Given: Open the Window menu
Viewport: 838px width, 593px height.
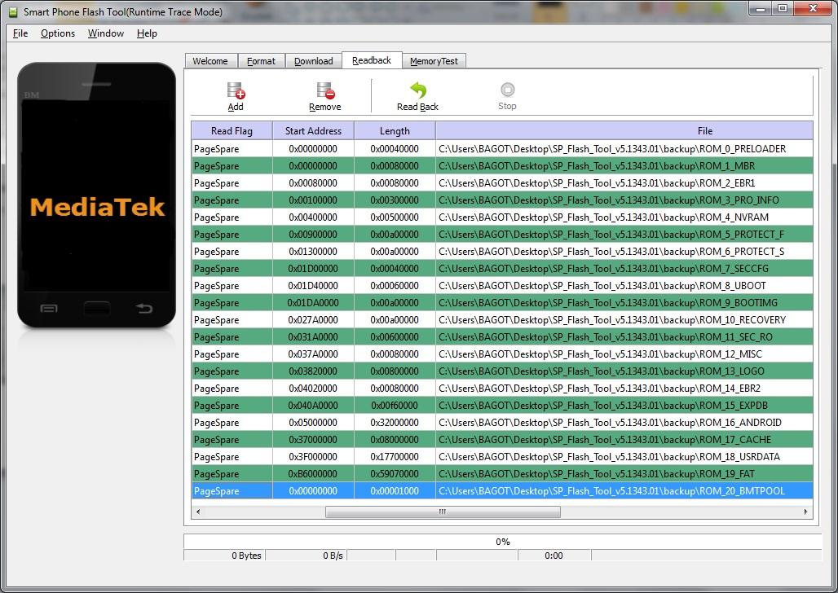Looking at the screenshot, I should (106, 33).
